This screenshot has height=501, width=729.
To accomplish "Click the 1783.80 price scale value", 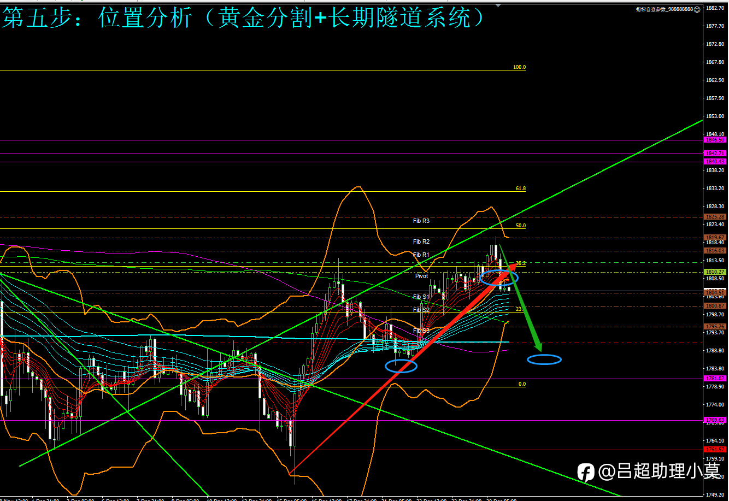I will [x=716, y=369].
